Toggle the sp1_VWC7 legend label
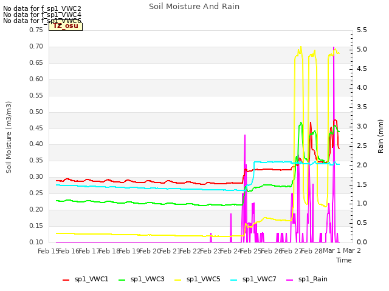The image size is (389, 291). point(260,279)
